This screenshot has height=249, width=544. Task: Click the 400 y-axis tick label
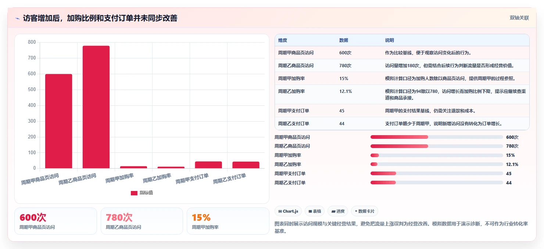[32, 105]
